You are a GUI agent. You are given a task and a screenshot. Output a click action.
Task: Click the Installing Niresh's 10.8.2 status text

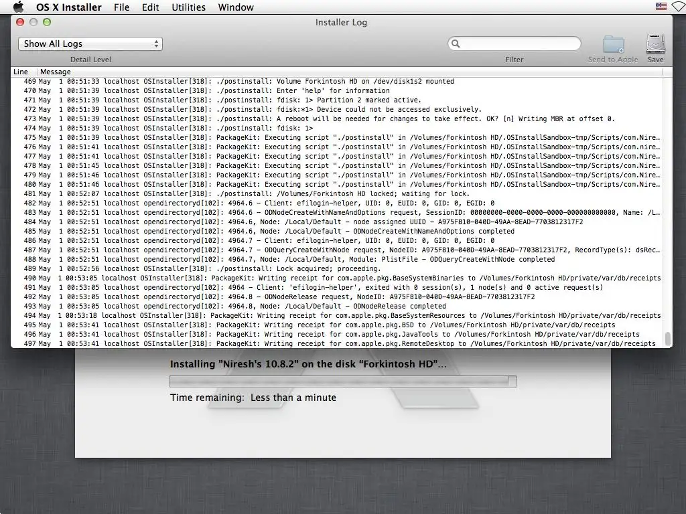[x=308, y=364]
